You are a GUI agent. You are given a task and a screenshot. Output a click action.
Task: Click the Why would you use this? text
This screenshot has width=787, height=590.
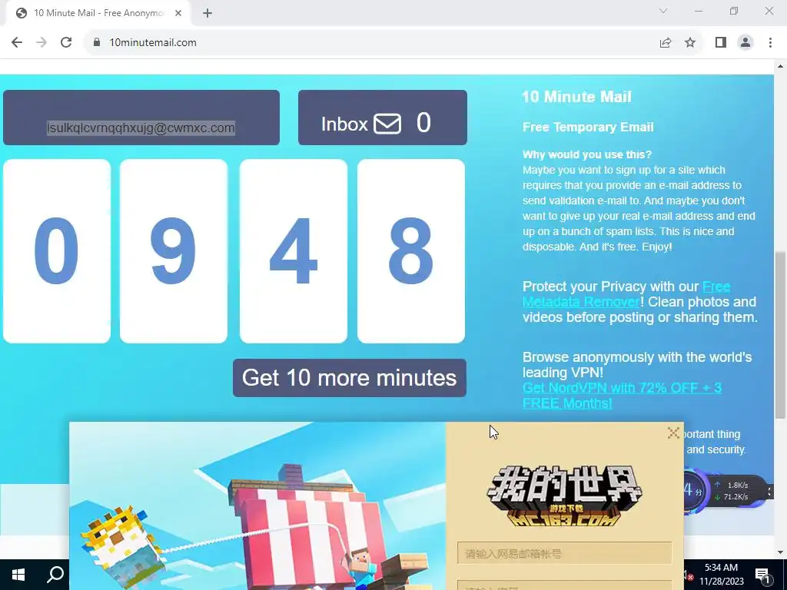(586, 154)
